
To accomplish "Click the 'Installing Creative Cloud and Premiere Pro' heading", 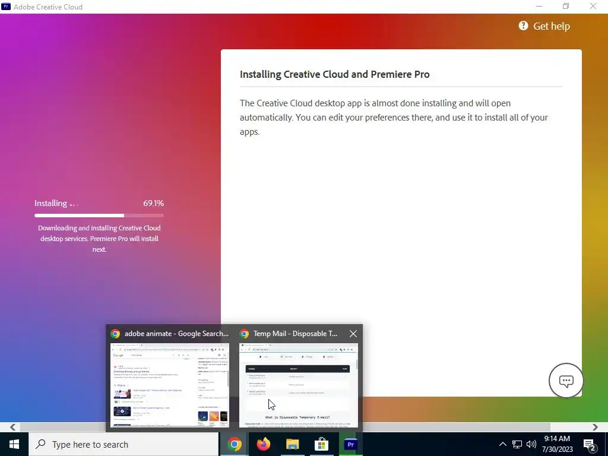I will click(335, 74).
